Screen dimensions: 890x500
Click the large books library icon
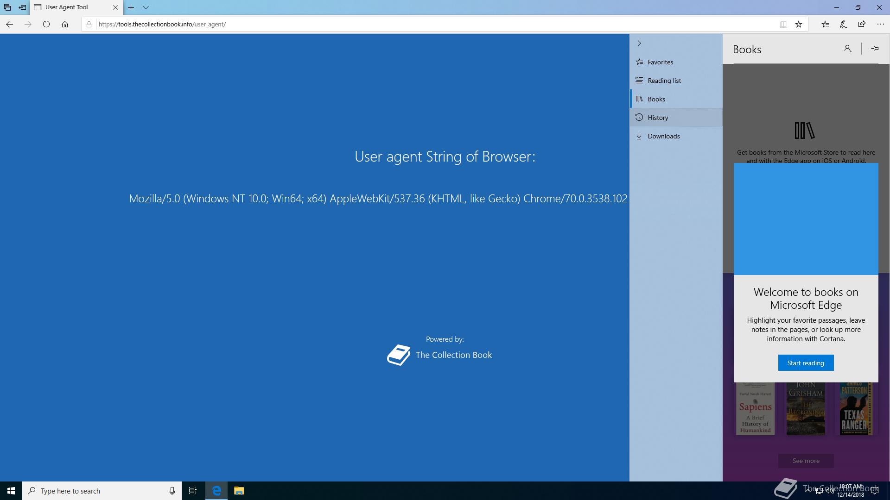click(804, 131)
